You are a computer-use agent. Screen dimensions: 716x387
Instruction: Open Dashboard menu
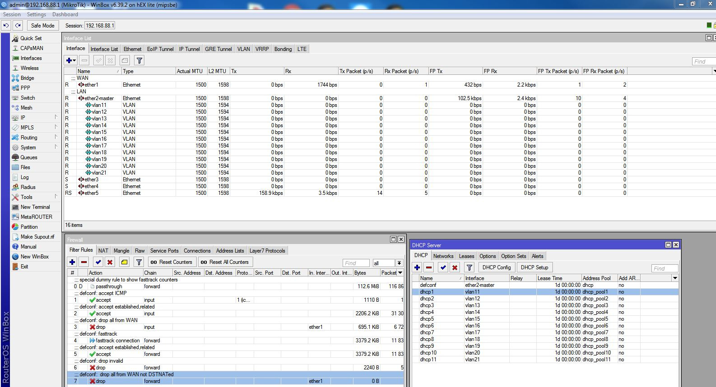point(65,14)
